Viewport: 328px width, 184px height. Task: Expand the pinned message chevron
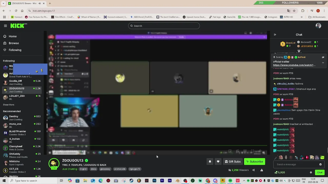(x=323, y=63)
